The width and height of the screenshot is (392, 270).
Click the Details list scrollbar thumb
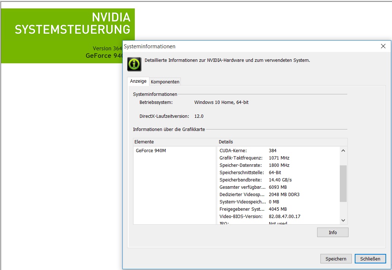click(x=343, y=183)
